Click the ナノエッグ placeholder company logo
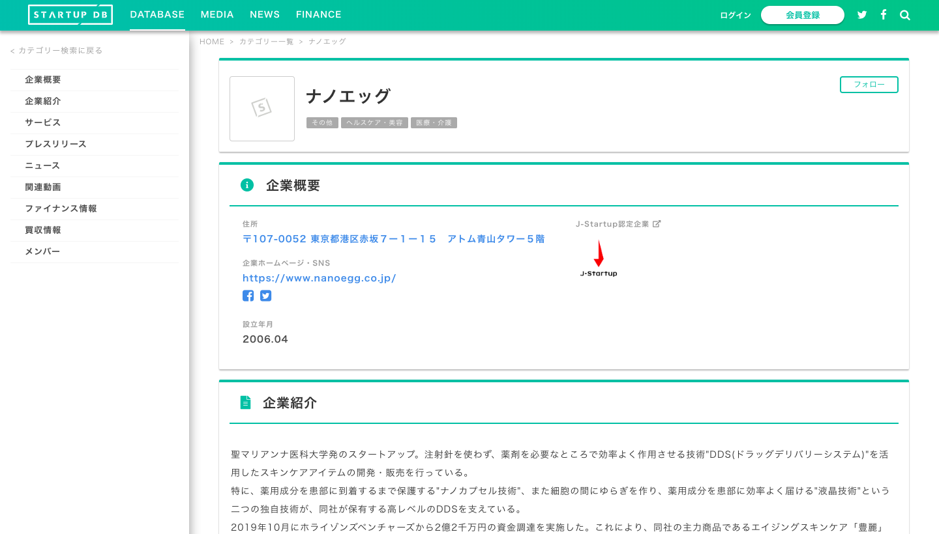Screen dimensions: 939x534 click(262, 109)
